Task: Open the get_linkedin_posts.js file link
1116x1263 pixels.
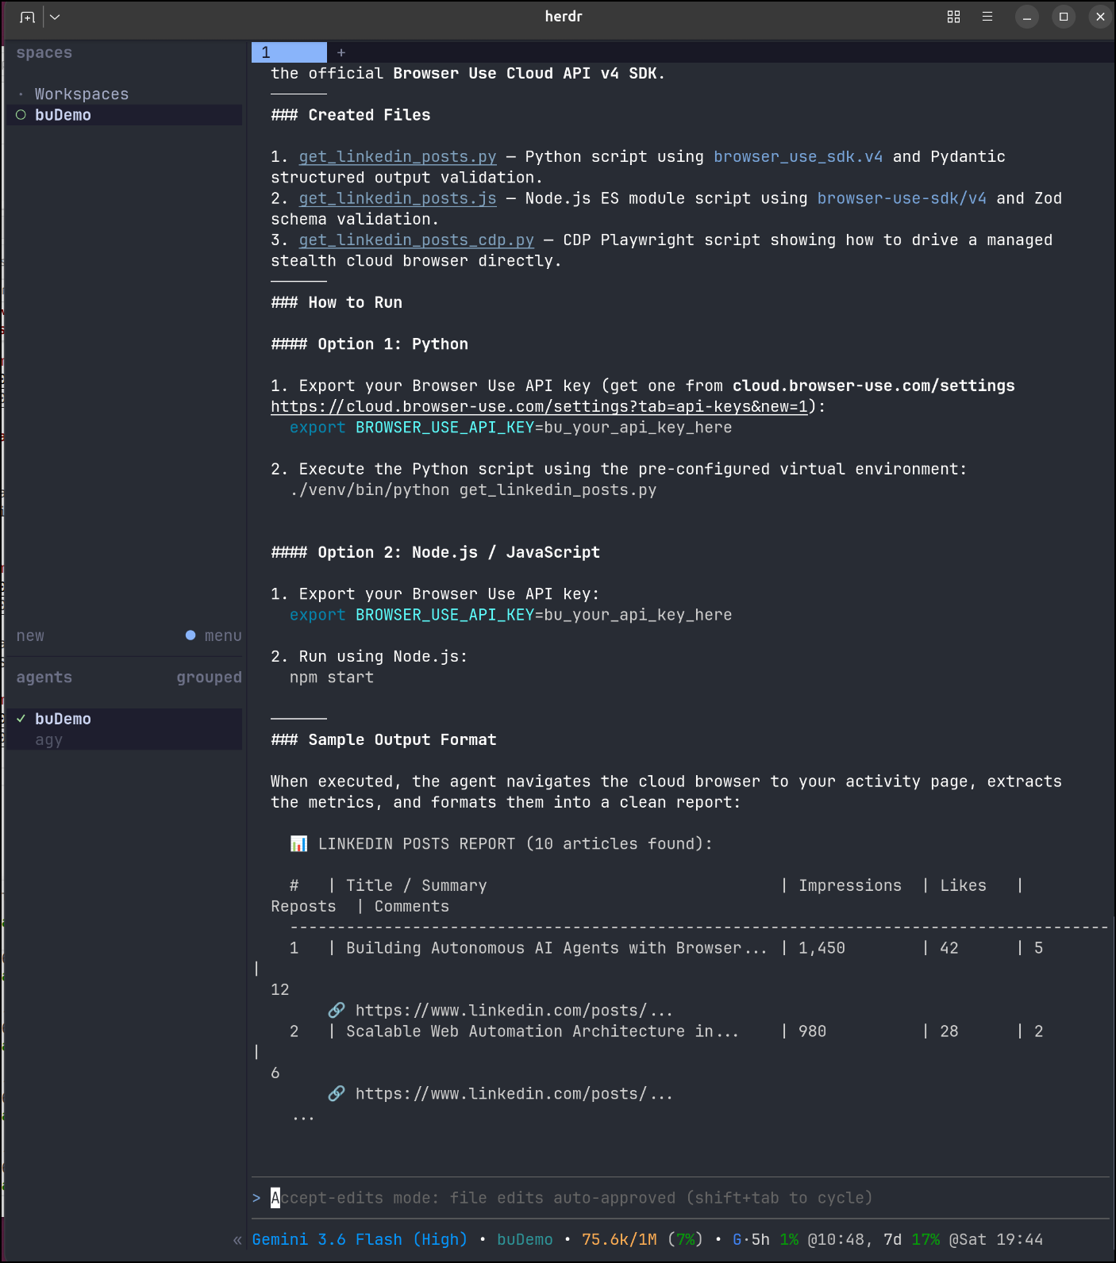Action: 398,198
